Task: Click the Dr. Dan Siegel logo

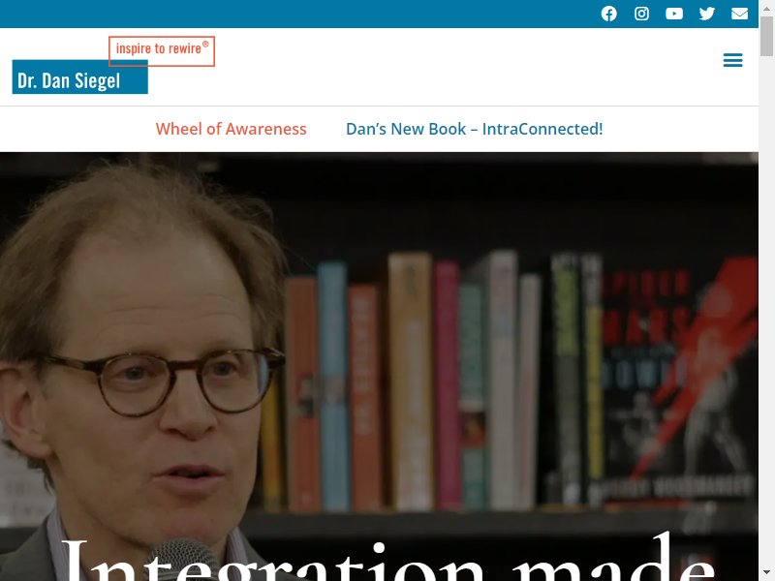Action: [x=80, y=77]
